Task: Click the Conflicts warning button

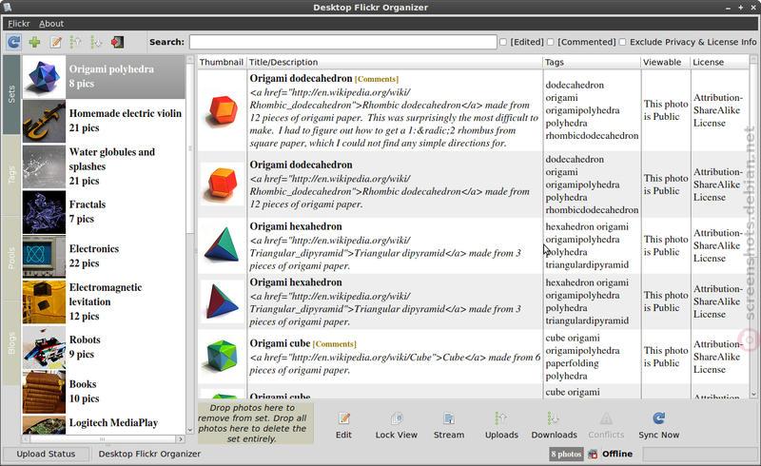Action: pyautogui.click(x=606, y=425)
